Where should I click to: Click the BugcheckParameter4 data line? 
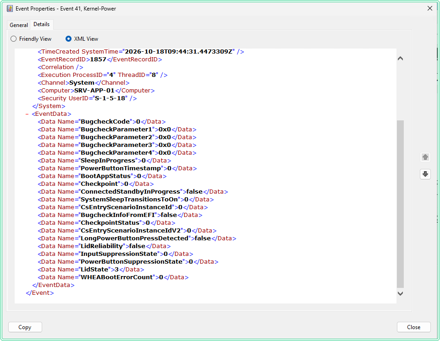(117, 153)
